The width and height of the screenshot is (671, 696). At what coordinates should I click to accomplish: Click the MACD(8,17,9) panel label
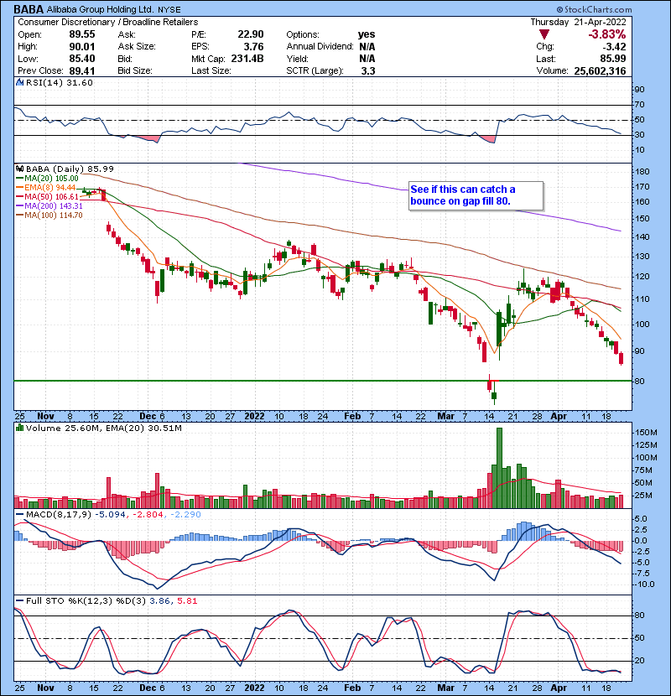[59, 515]
